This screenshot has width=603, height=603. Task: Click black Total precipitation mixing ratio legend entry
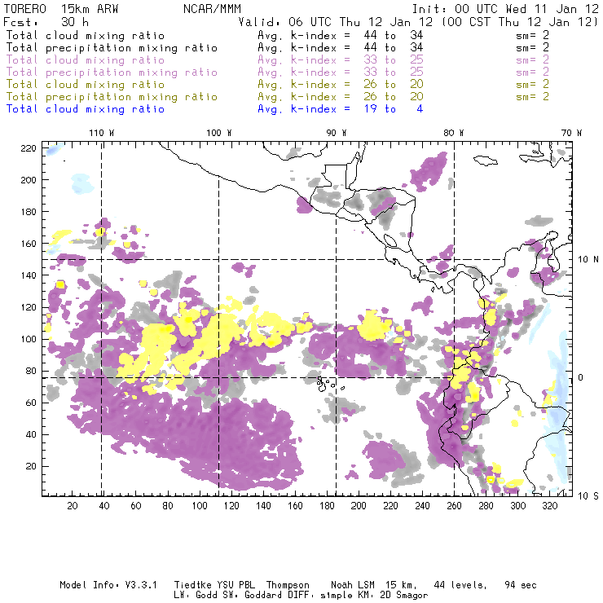112,47
